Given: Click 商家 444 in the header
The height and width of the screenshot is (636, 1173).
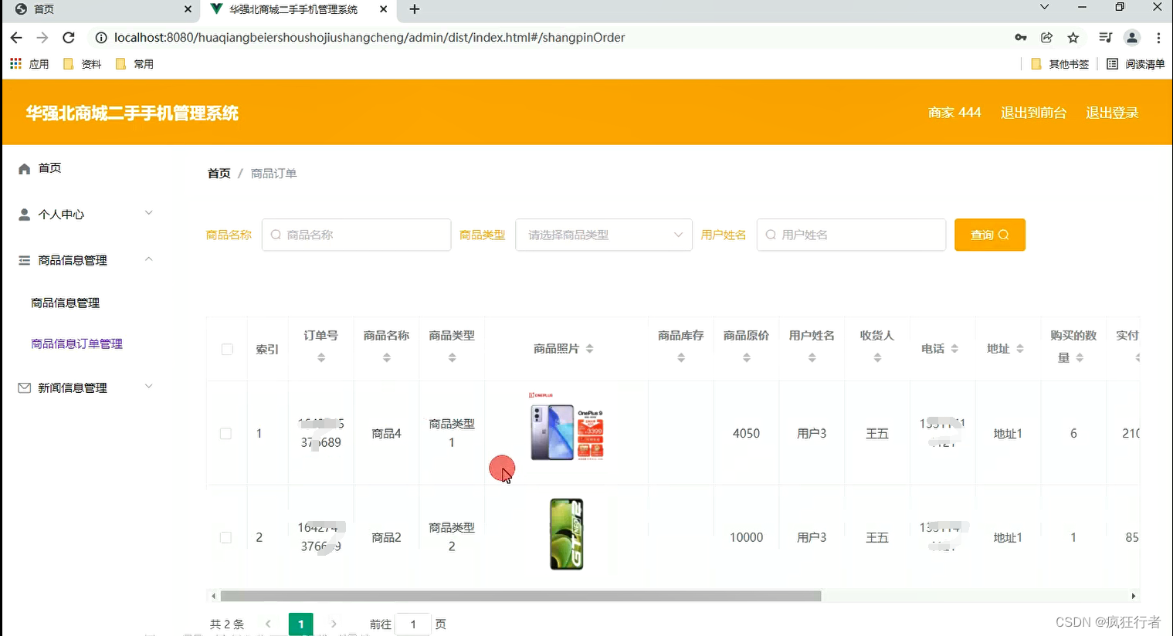Looking at the screenshot, I should coord(954,113).
